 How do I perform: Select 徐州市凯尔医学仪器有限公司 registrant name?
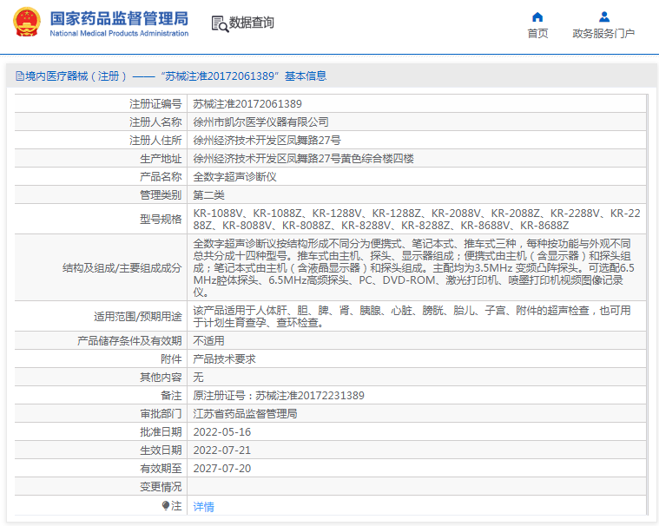[260, 122]
